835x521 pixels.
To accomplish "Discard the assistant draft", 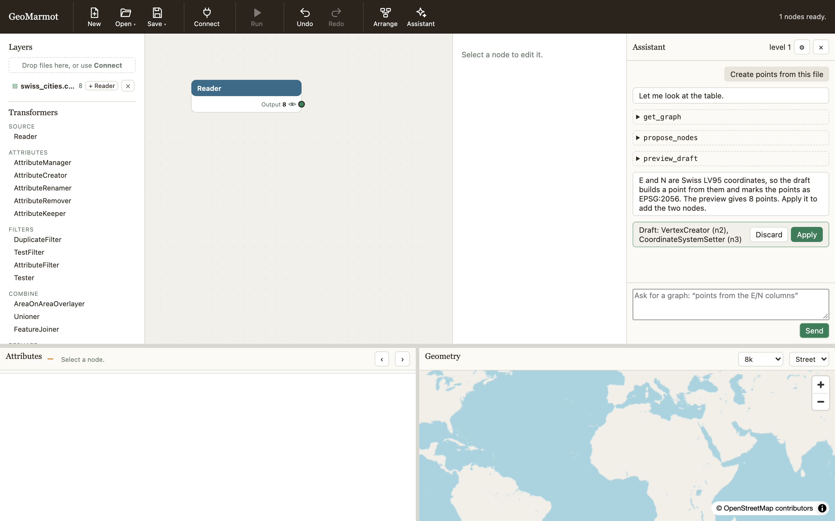I will (x=769, y=235).
